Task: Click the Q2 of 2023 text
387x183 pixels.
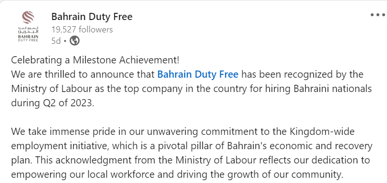Action: 67,103
